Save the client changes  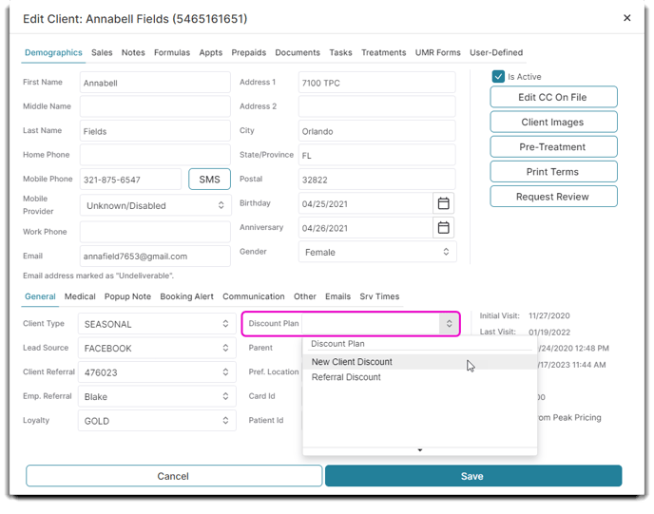473,476
